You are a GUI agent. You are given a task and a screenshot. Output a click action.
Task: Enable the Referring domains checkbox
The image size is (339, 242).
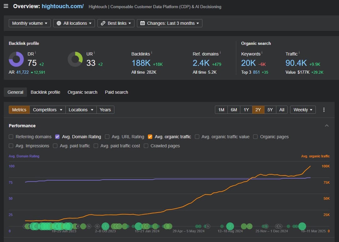pyautogui.click(x=11, y=137)
